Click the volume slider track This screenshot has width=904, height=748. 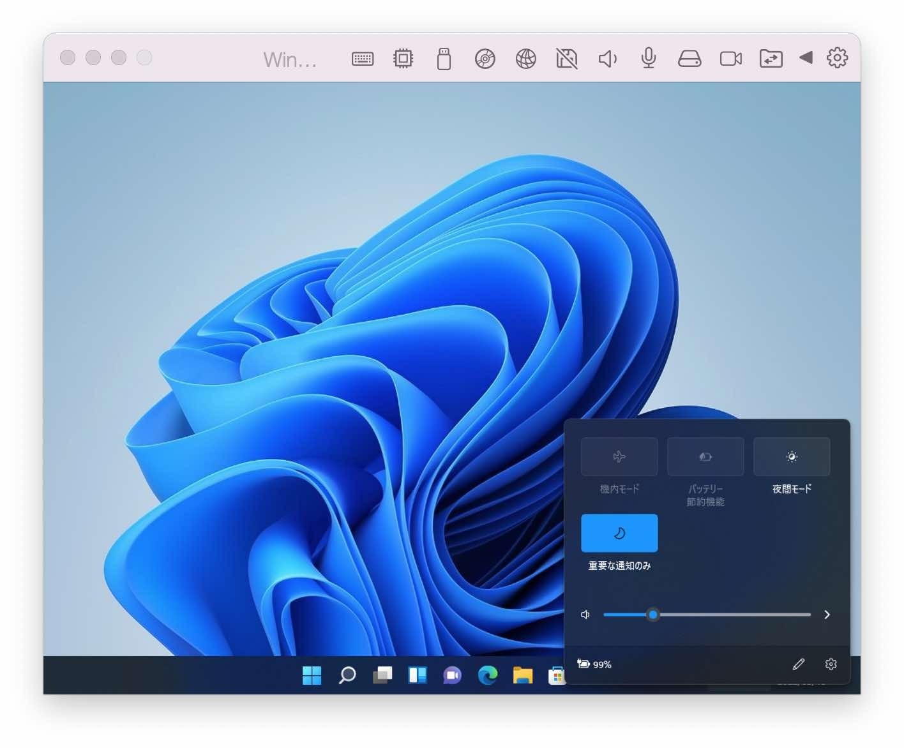click(x=707, y=615)
